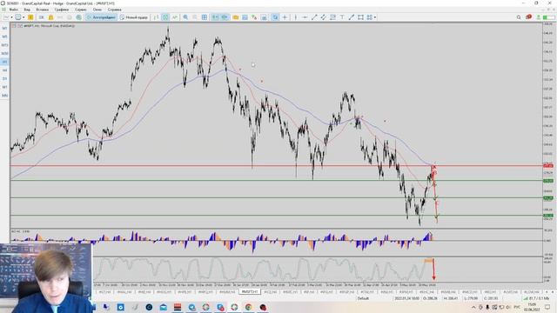
Task: Open the Графики menu
Action: pos(62,10)
